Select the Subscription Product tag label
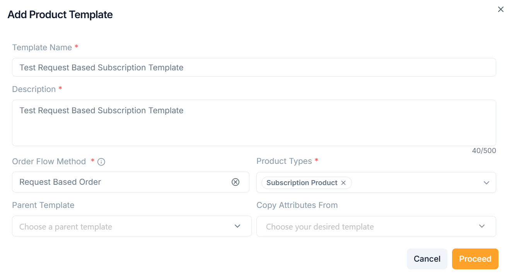 pos(302,183)
